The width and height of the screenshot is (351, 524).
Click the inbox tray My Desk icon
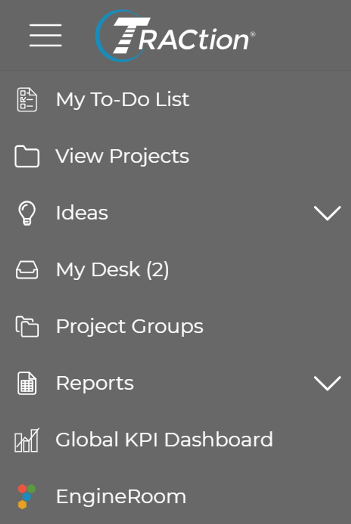pyautogui.click(x=27, y=270)
